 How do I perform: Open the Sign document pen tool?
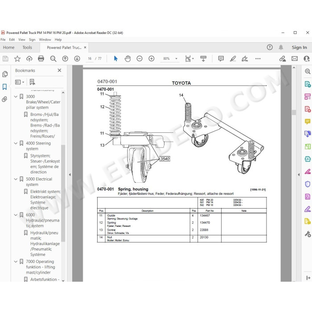click(245, 58)
